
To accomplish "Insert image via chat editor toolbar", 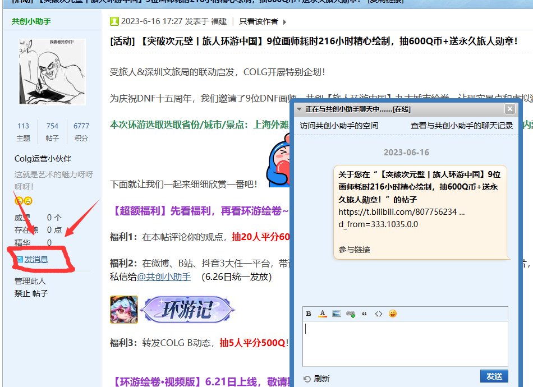I will (x=336, y=314).
